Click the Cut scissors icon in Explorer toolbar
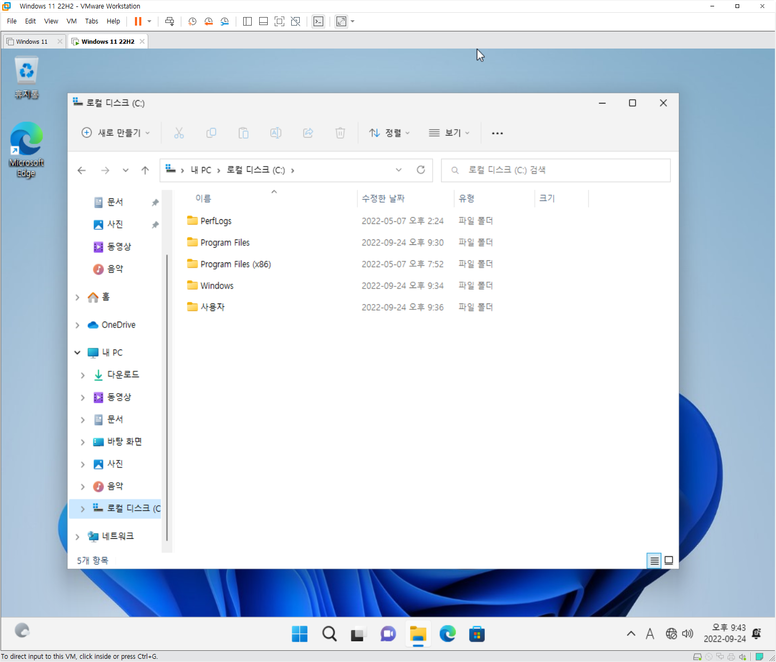 point(179,133)
